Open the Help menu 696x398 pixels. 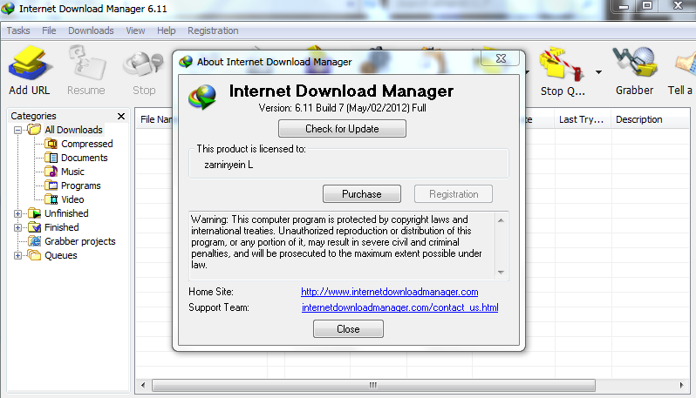(x=167, y=30)
